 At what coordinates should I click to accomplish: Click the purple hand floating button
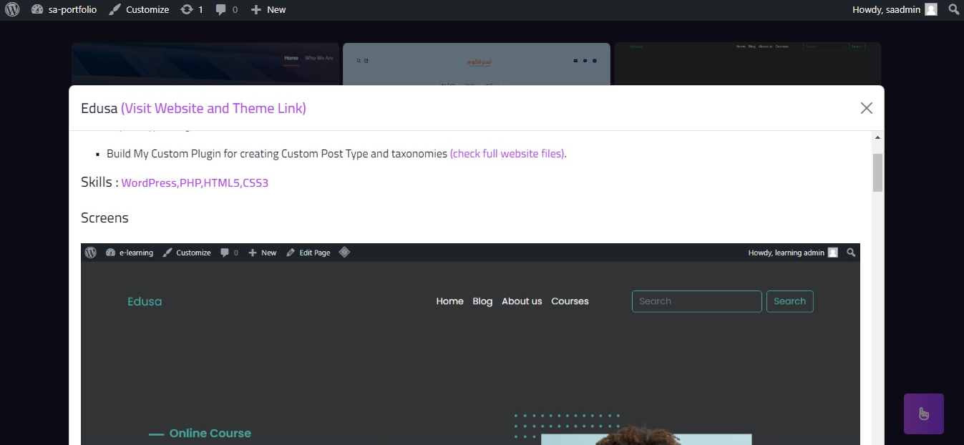(923, 414)
